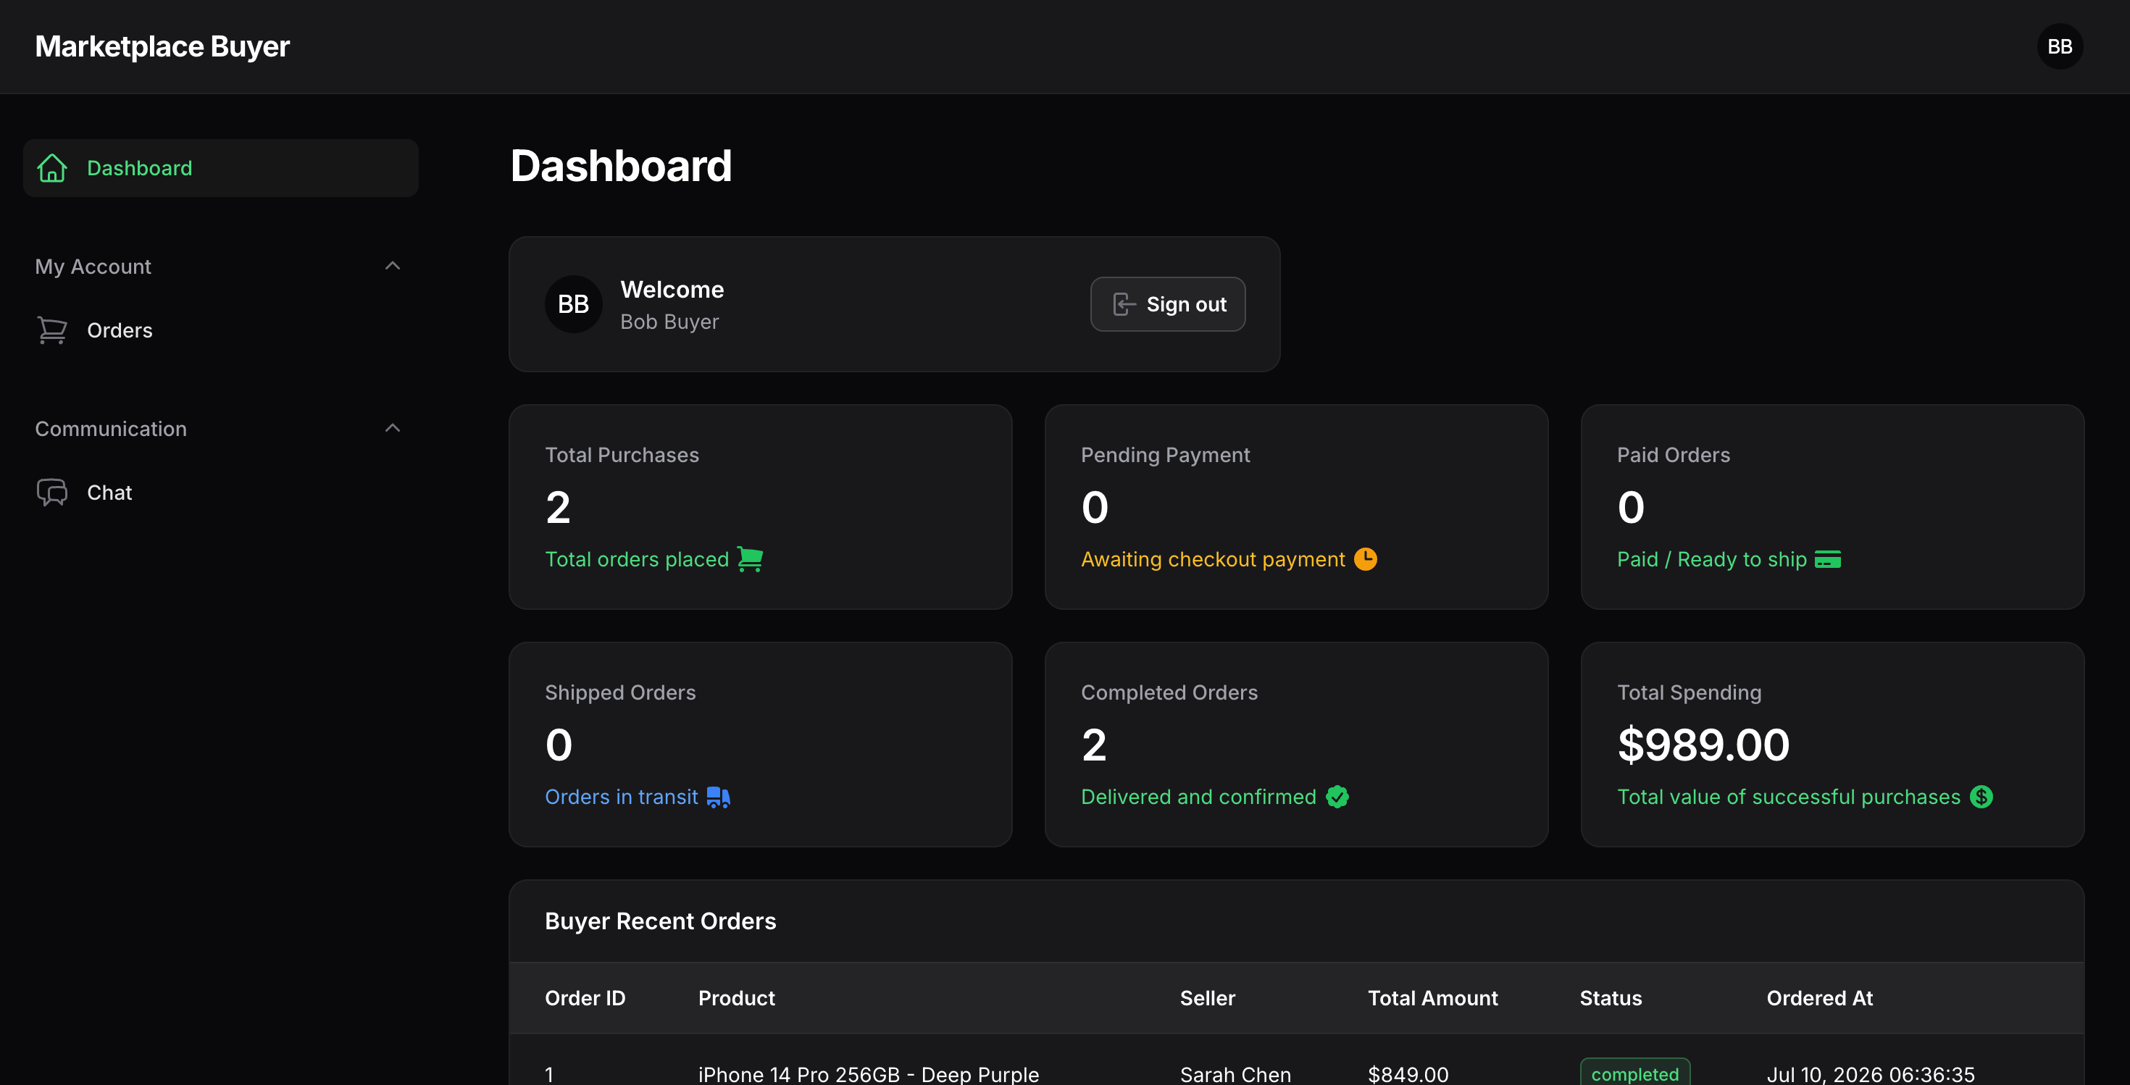
Task: Click the 'Buyer Recent Orders' heading
Action: (x=660, y=921)
